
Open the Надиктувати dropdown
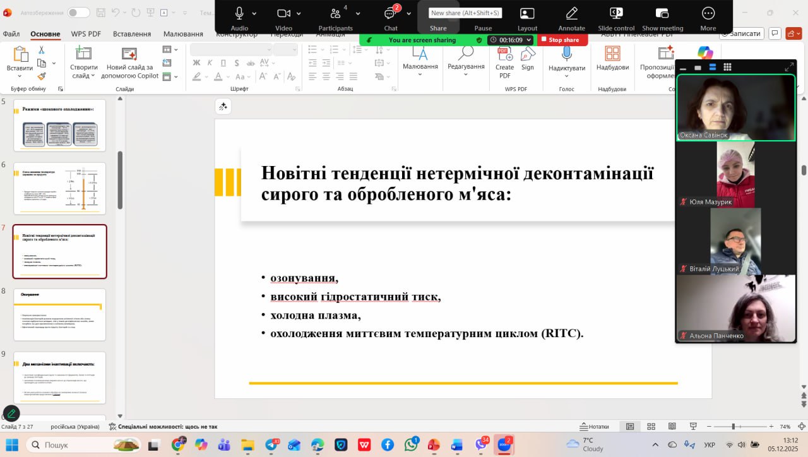click(x=566, y=76)
